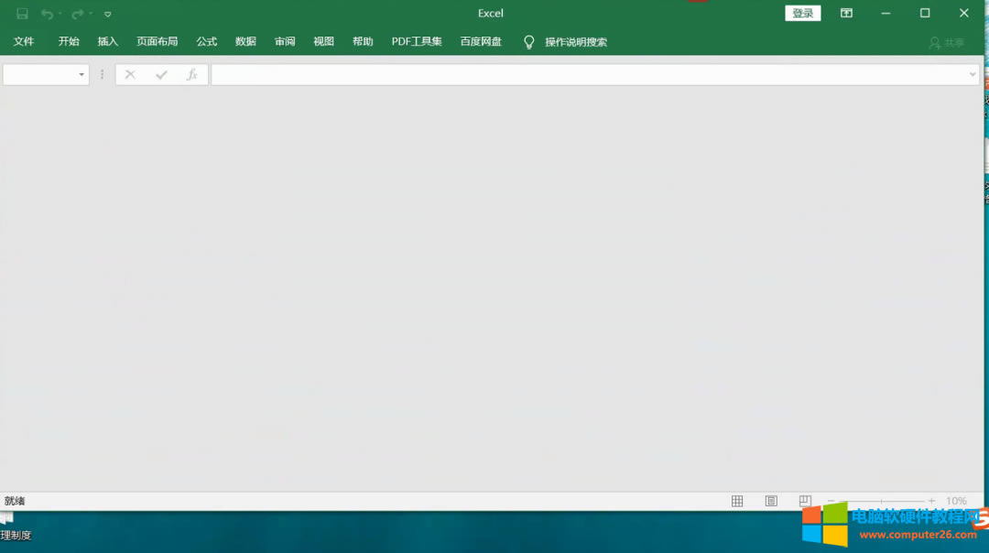The image size is (989, 553).
Task: Open the 公式 ribbon tab
Action: click(206, 41)
